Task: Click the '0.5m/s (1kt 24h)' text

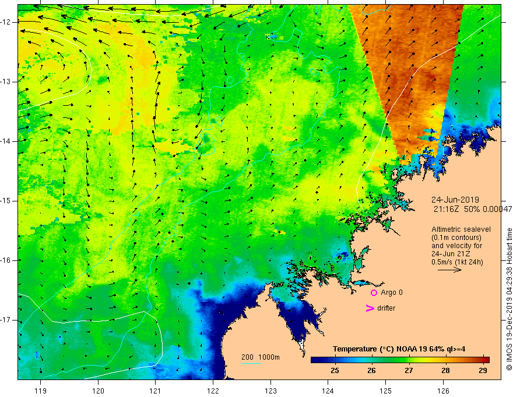Action: click(457, 262)
